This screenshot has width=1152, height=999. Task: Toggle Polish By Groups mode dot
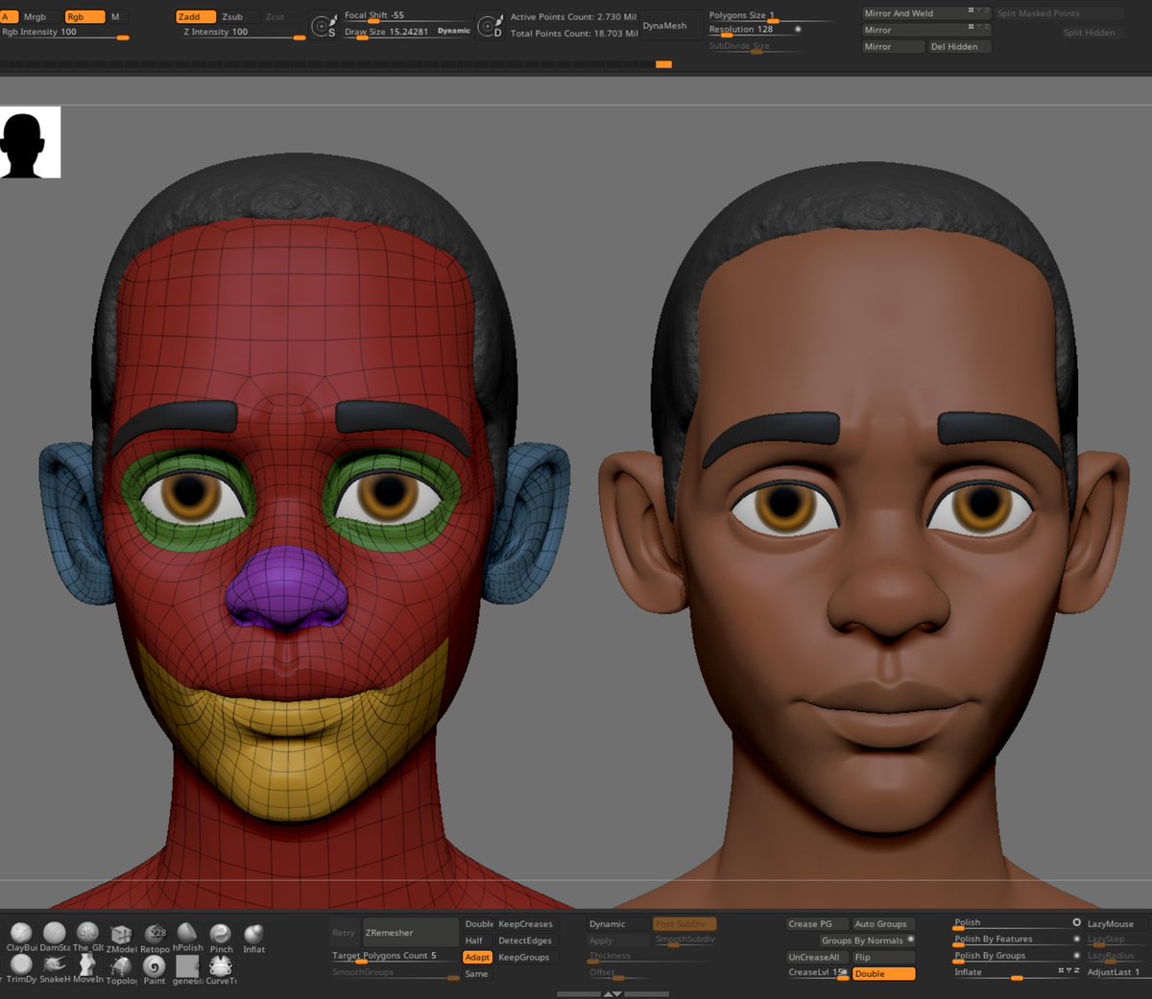[1076, 955]
